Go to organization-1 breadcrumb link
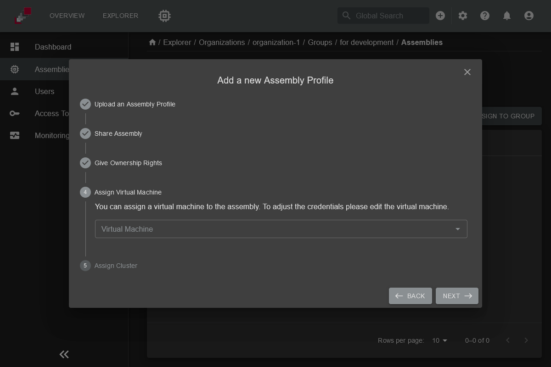Viewport: 551px width, 367px height. point(276,42)
